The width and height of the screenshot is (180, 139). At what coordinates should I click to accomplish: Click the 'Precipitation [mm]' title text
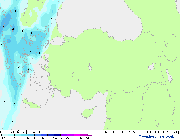18,132
